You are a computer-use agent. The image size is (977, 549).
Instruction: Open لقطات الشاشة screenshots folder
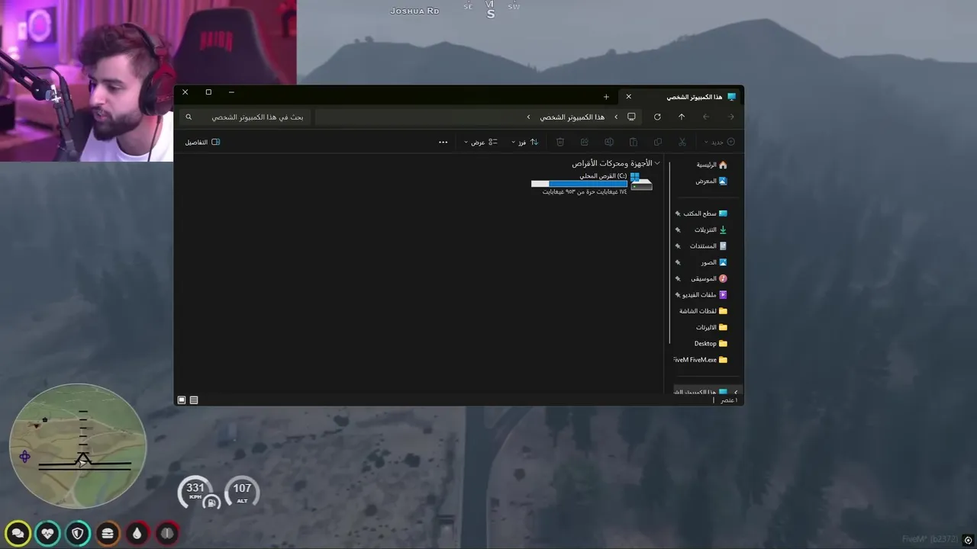704,311
